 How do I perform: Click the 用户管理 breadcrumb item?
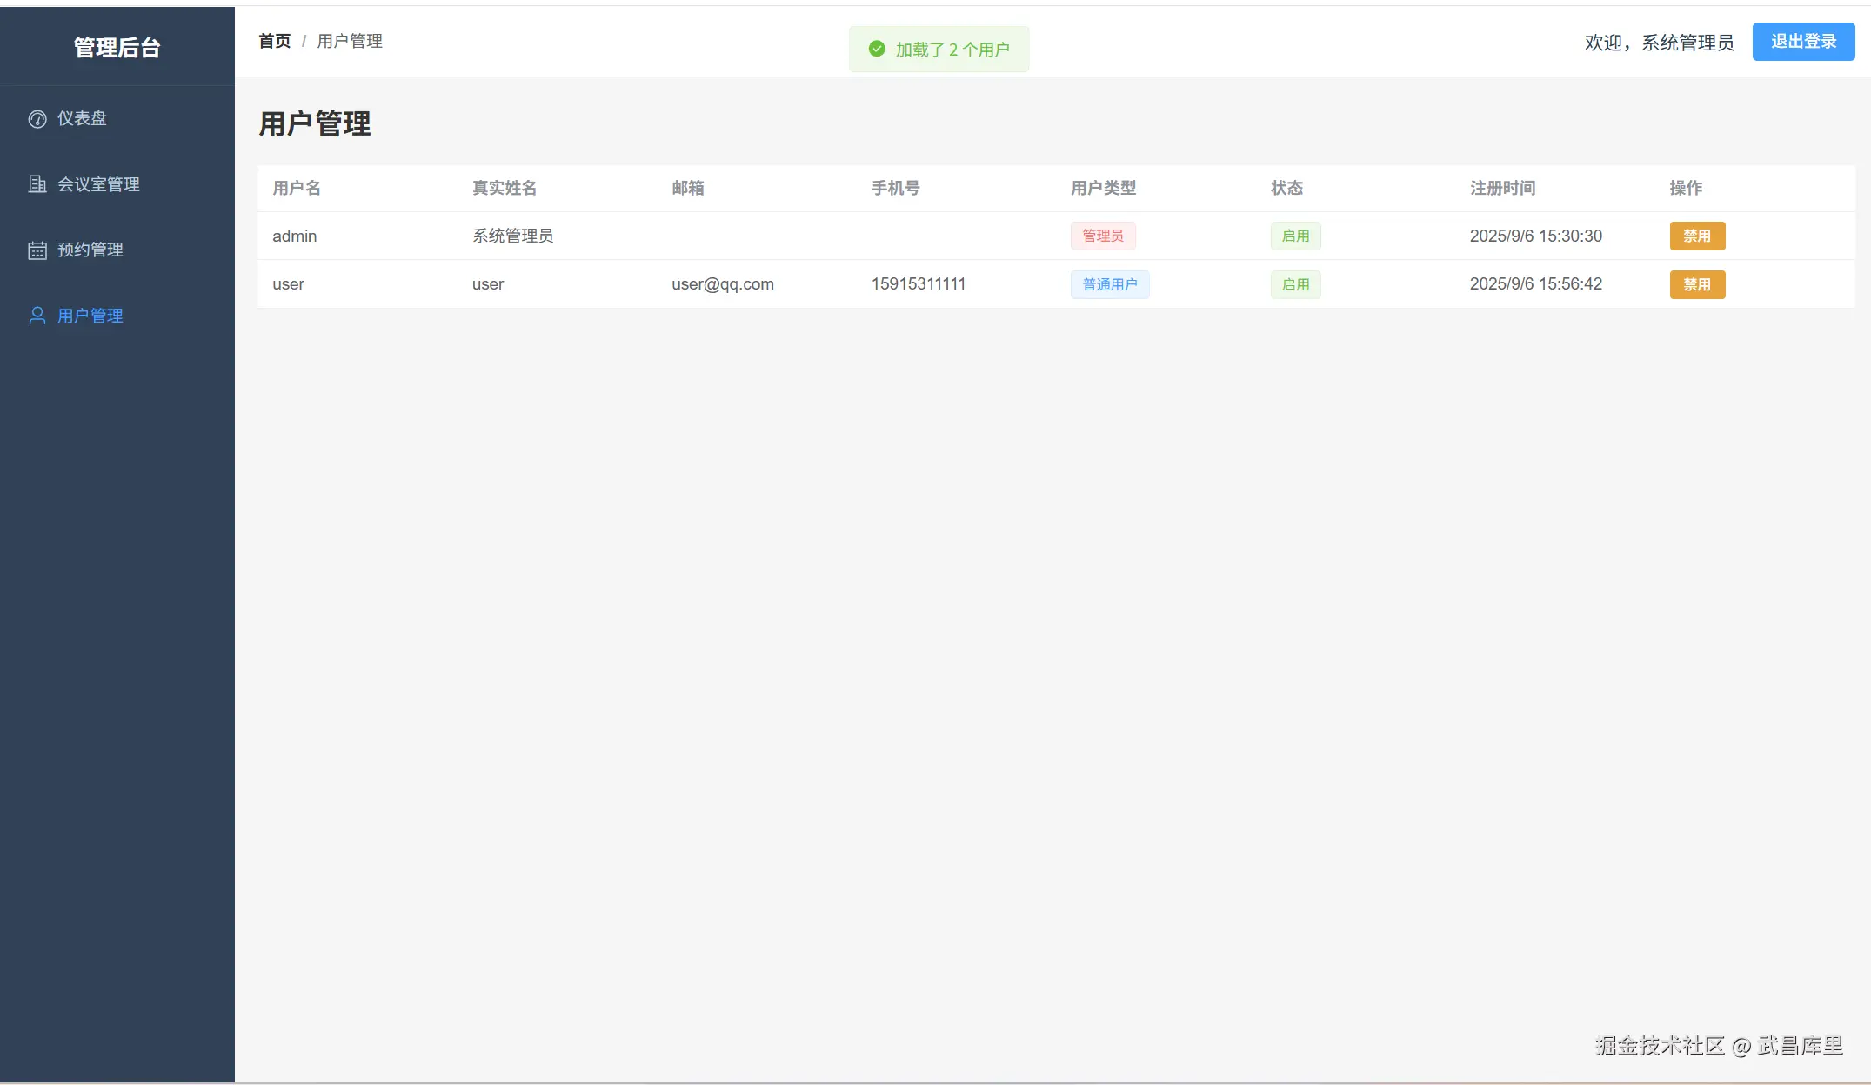click(350, 41)
